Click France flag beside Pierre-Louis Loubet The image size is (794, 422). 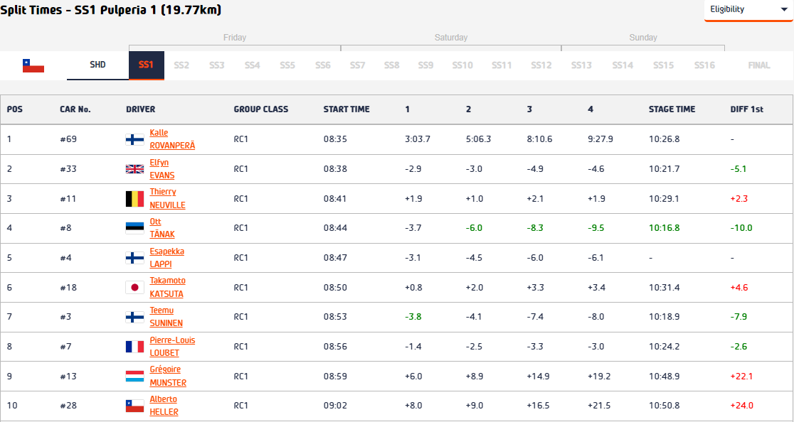coord(134,347)
